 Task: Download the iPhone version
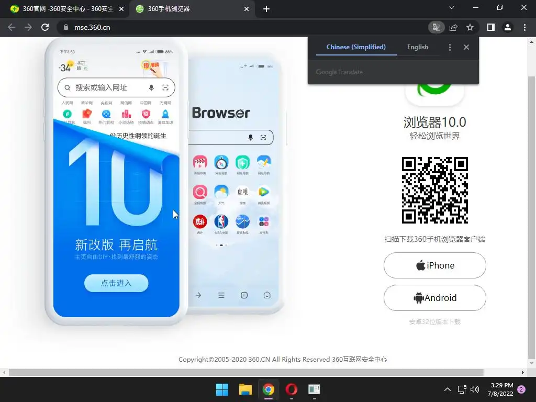435,265
